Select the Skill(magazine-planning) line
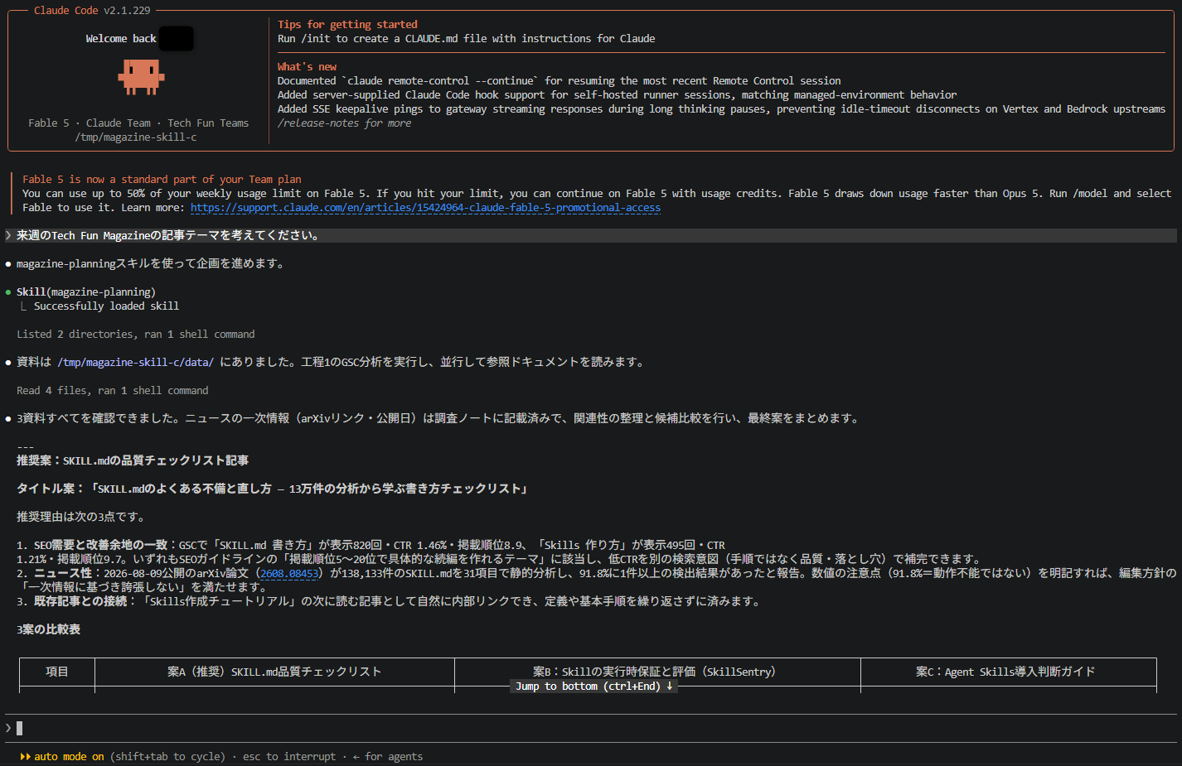Image resolution: width=1182 pixels, height=766 pixels. (x=86, y=292)
